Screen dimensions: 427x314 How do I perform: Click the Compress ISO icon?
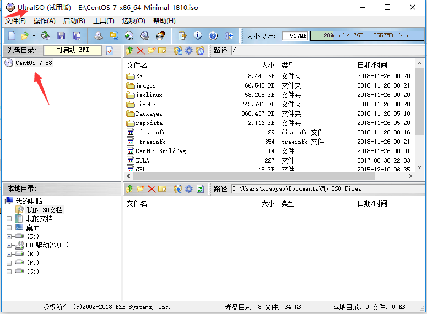114,36
